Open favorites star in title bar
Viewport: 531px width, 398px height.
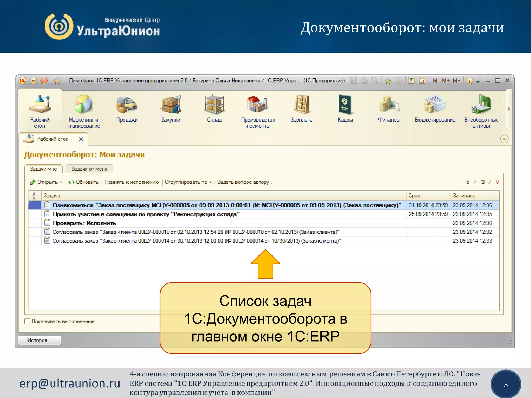57,81
